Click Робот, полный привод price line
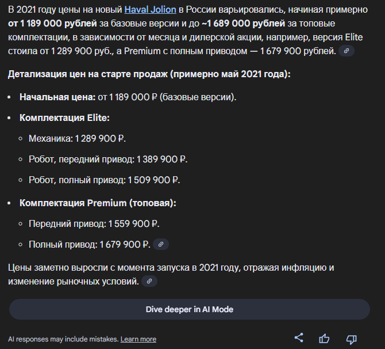 (105, 180)
